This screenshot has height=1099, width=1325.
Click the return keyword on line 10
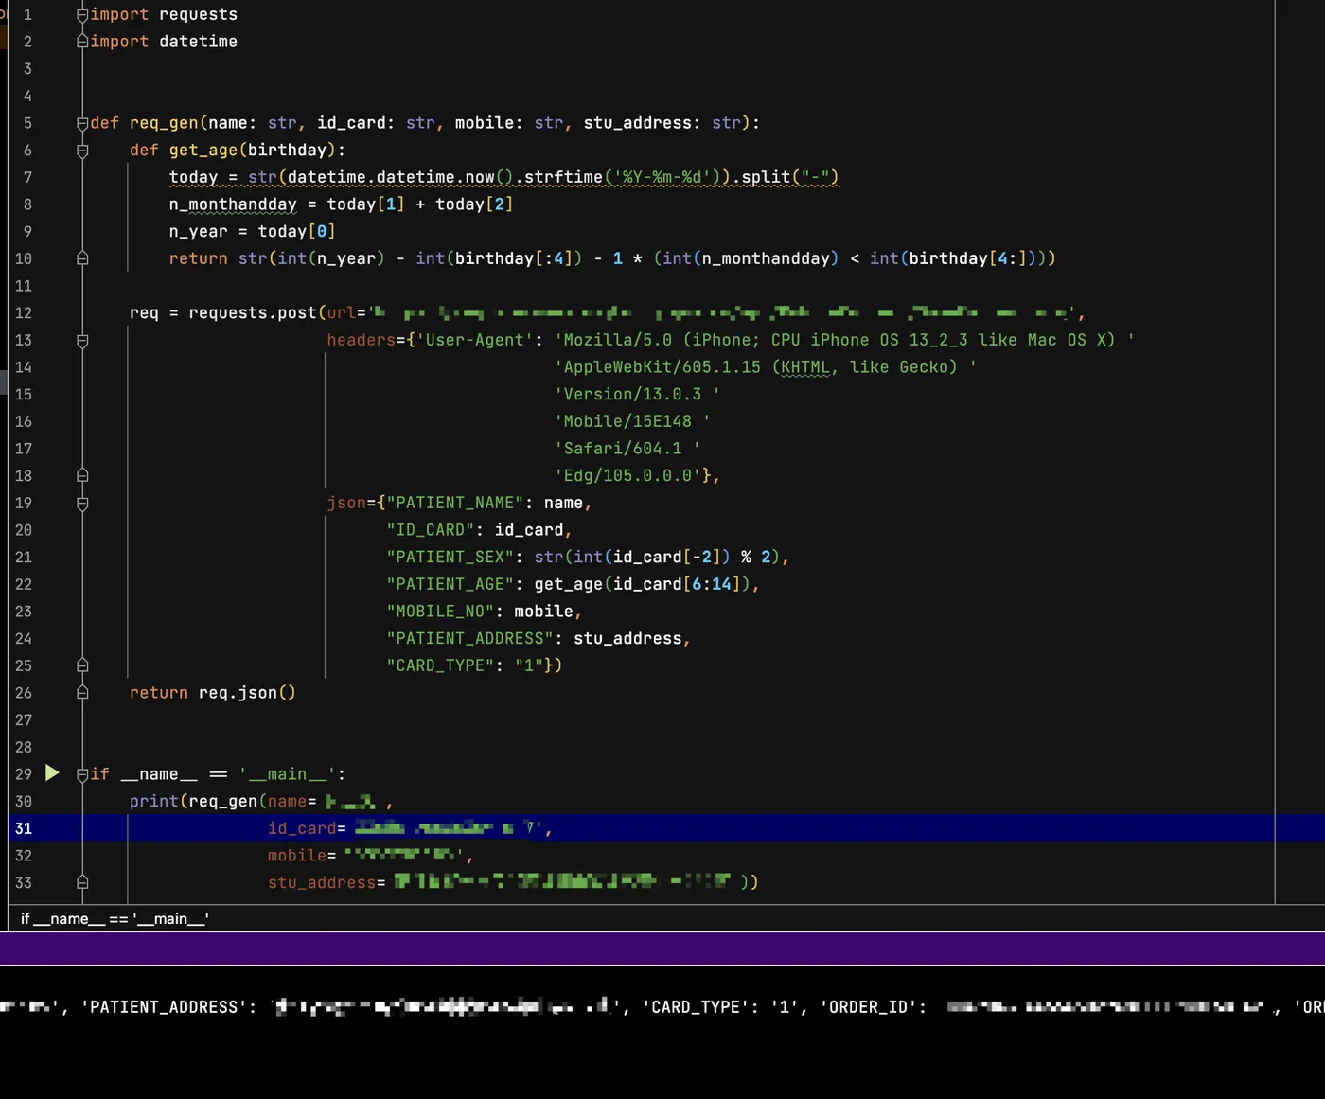(x=199, y=258)
